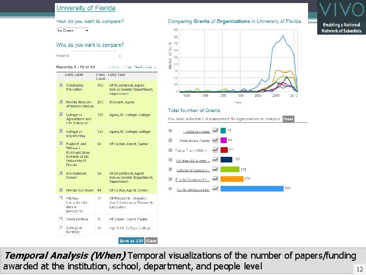Click red bar for Evelyn F. and William
The image size is (366, 275).
[x=224, y=150]
